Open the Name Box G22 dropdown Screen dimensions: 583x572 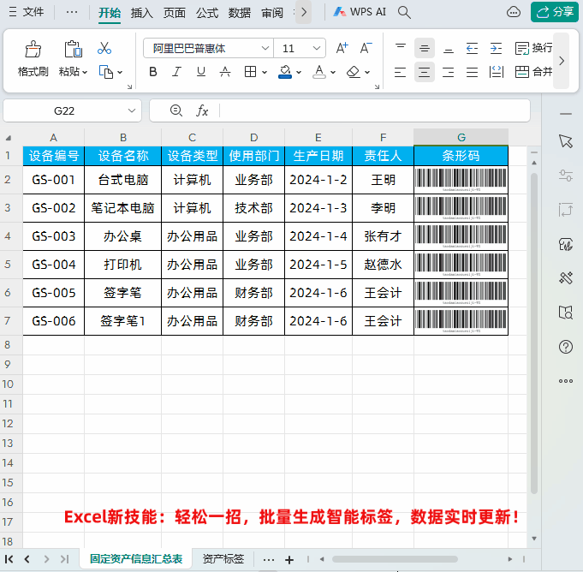click(132, 110)
